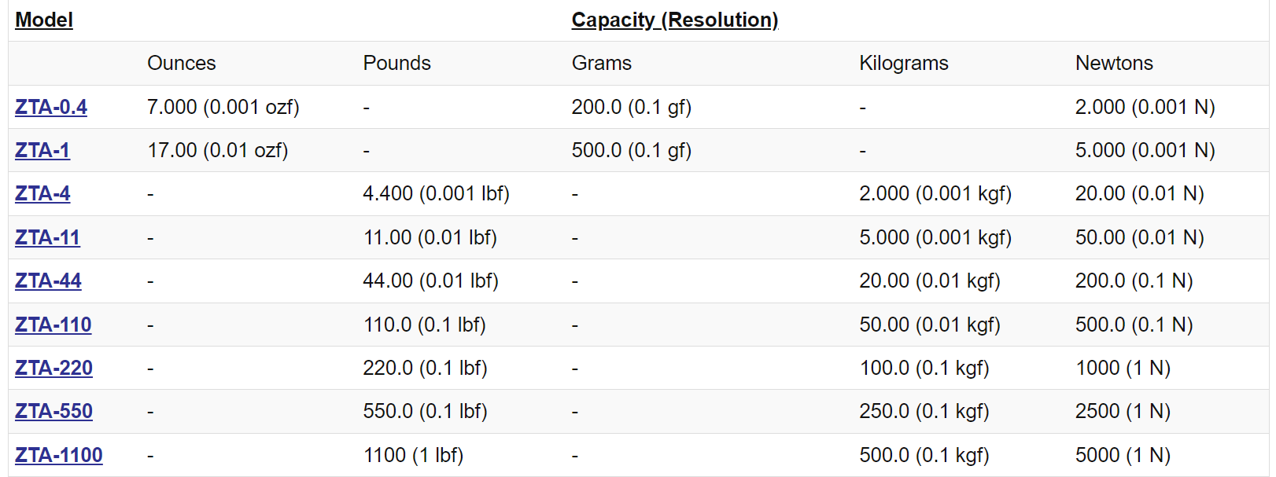Select the Pounds sub-header
Screen dimensions: 1276x477
(396, 63)
